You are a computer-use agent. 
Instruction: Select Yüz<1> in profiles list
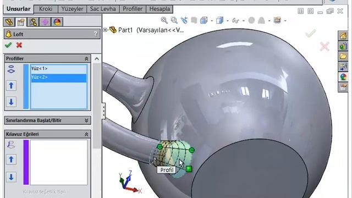(59, 69)
